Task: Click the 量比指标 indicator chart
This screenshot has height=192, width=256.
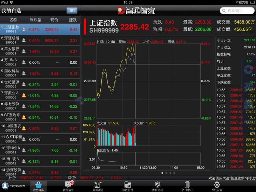Action: tap(148, 159)
